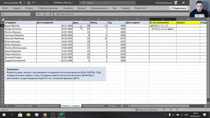Open Microsoft Store from taskbar
The width and height of the screenshot is (210, 118).
[x=20, y=115]
